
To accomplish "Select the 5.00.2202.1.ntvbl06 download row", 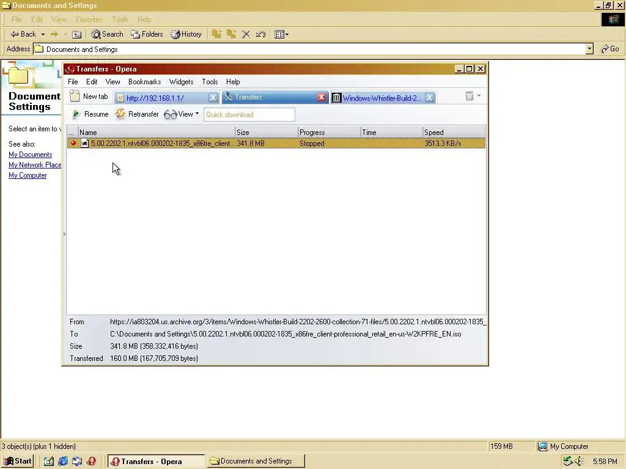I will (276, 143).
